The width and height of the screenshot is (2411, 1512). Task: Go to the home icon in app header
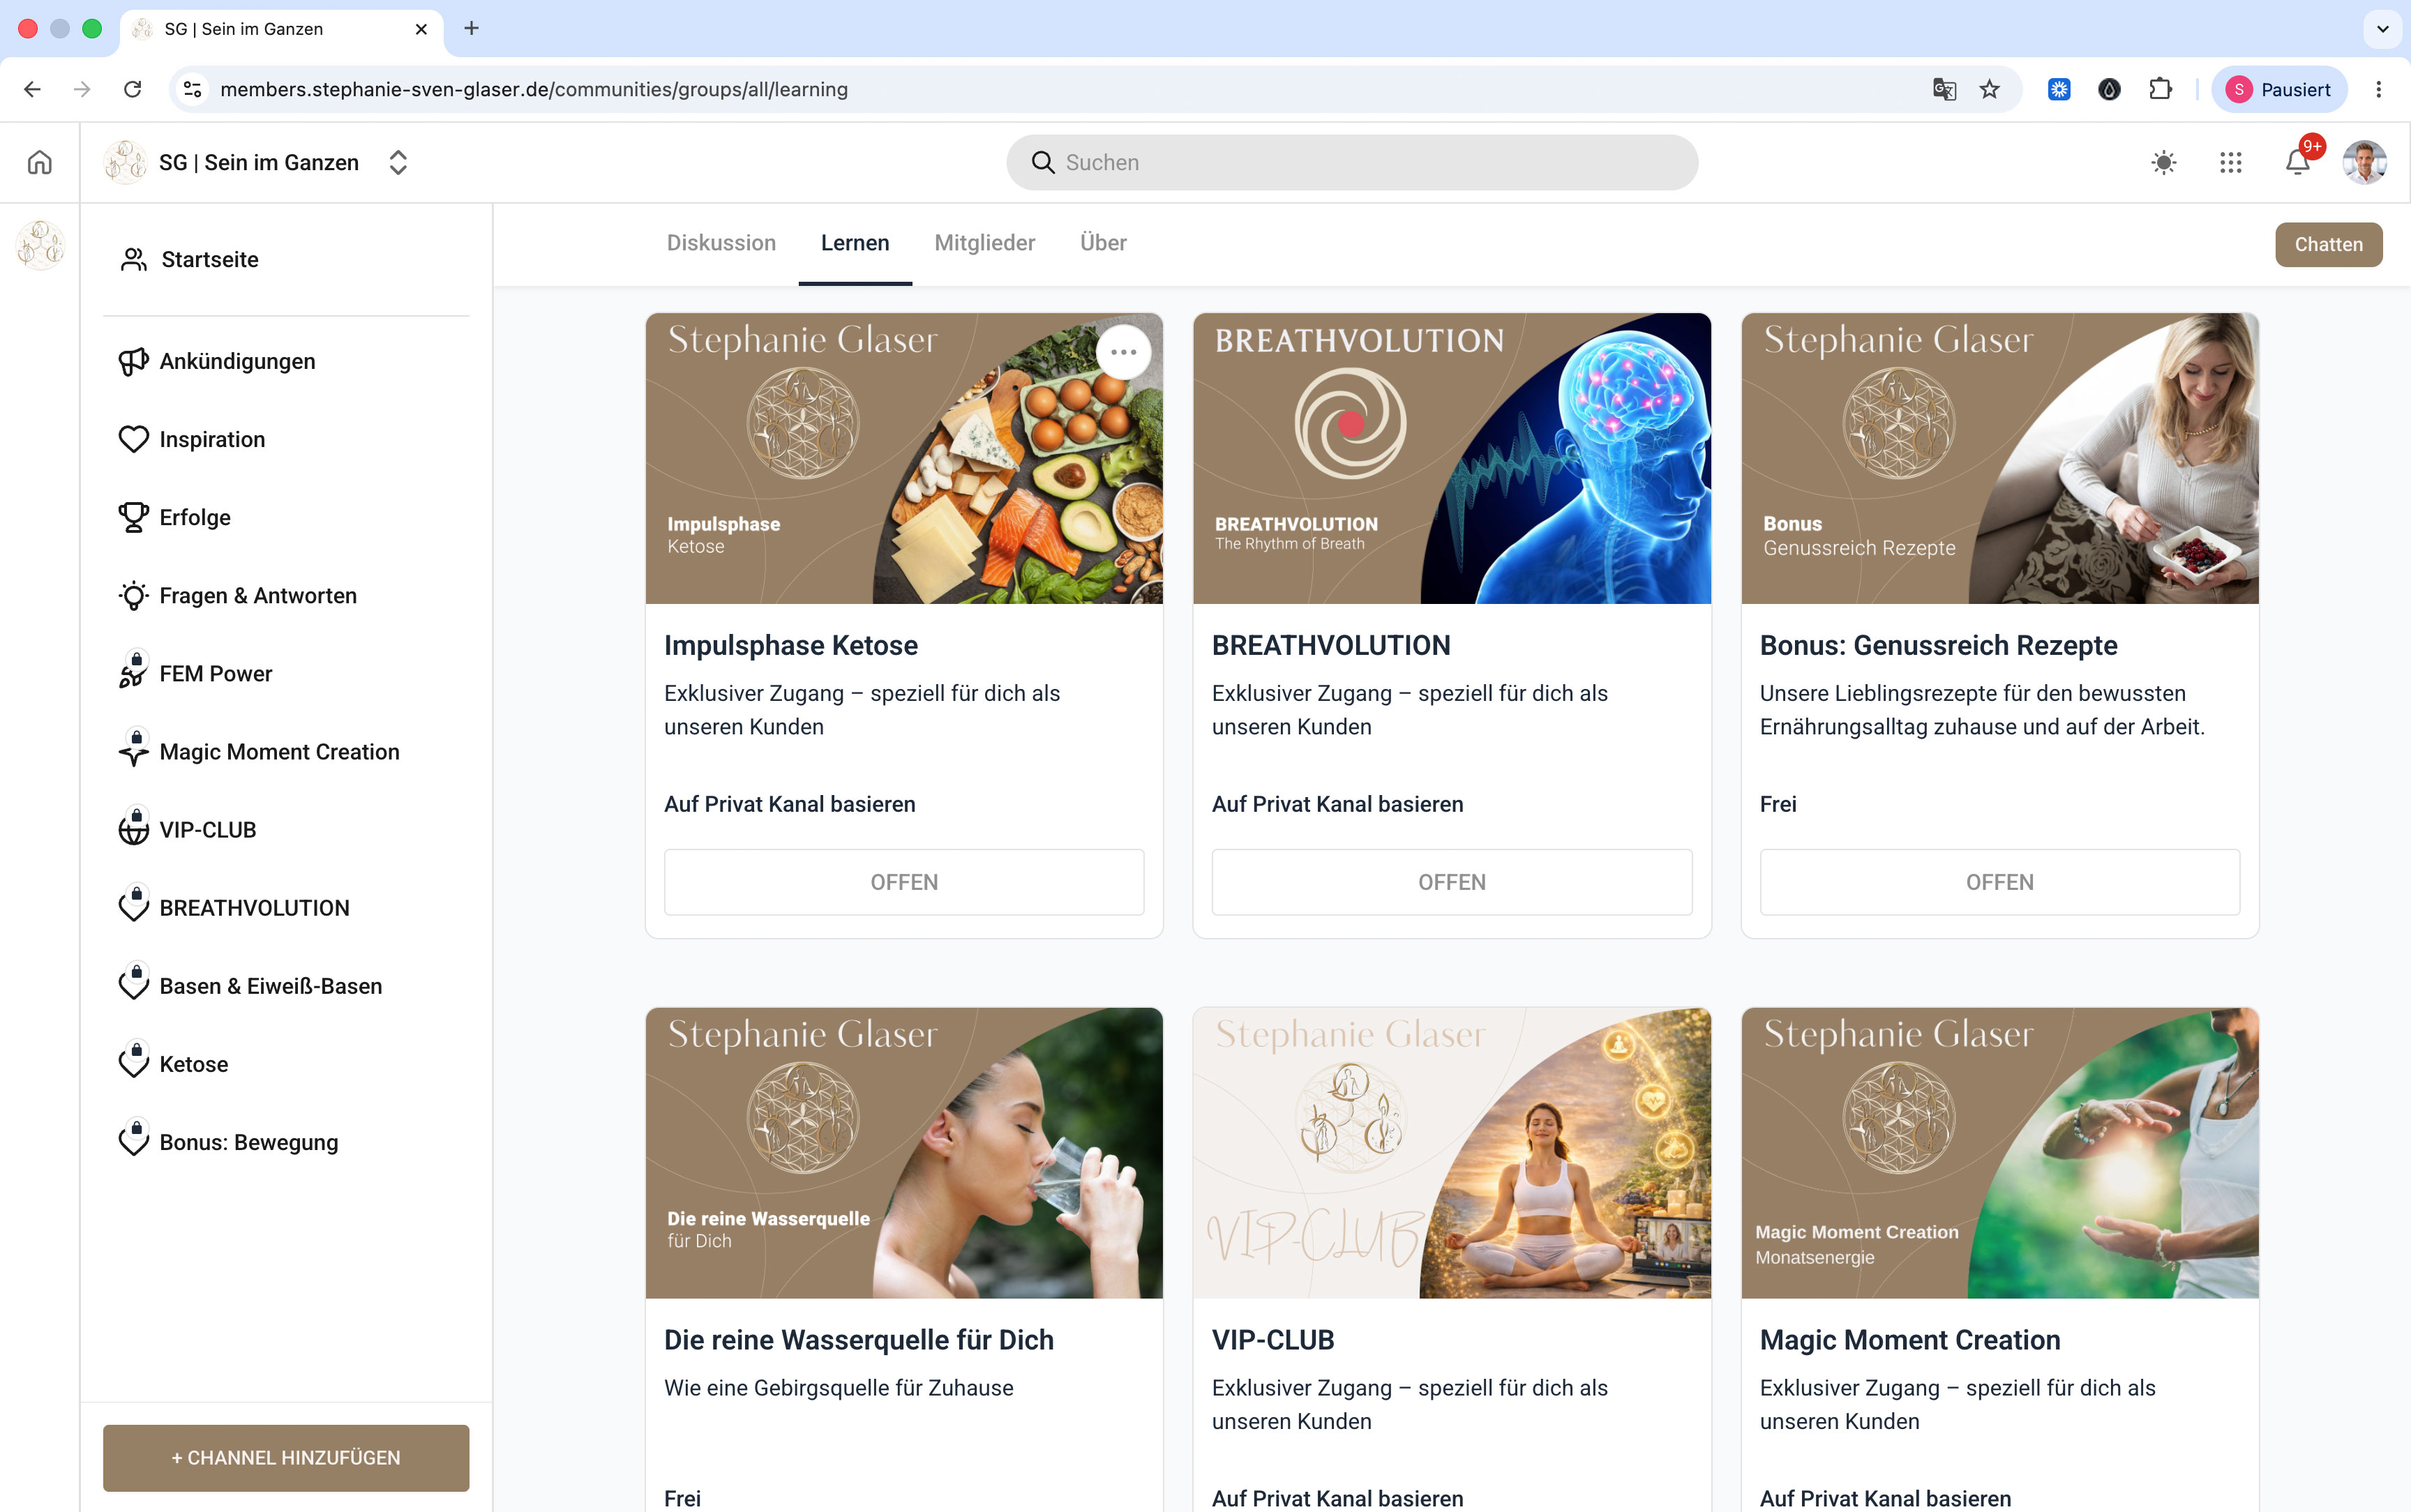point(40,162)
